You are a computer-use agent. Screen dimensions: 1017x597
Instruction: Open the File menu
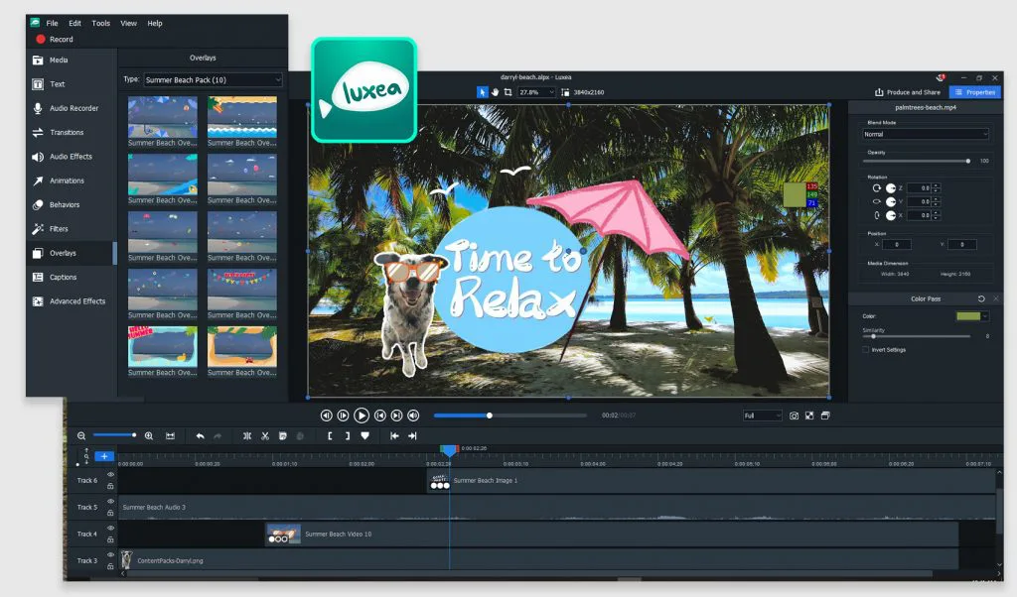click(52, 24)
